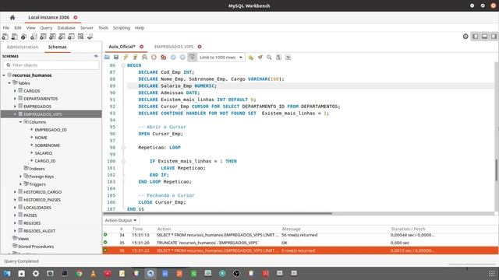Image resolution: width=499 pixels, height=280 pixels.
Task: Open find panel magnifier icon
Action: click(x=269, y=58)
